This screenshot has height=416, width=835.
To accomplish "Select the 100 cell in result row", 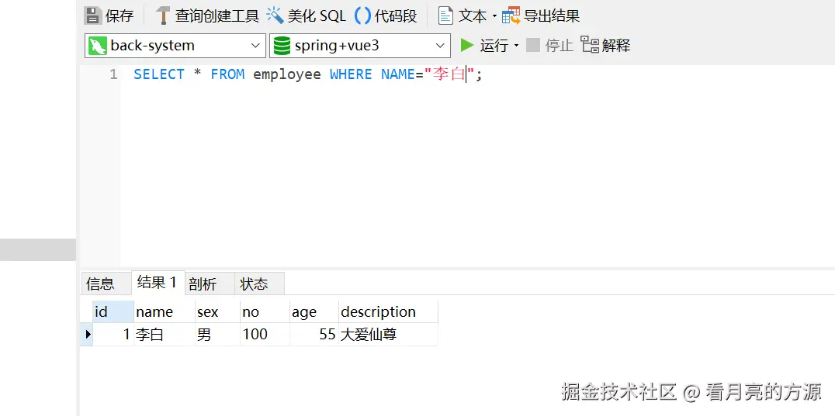I will (x=265, y=334).
